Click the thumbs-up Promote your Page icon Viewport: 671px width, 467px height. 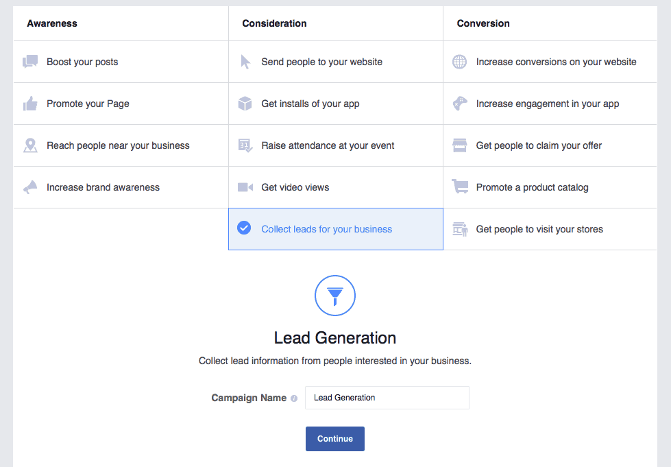point(30,104)
